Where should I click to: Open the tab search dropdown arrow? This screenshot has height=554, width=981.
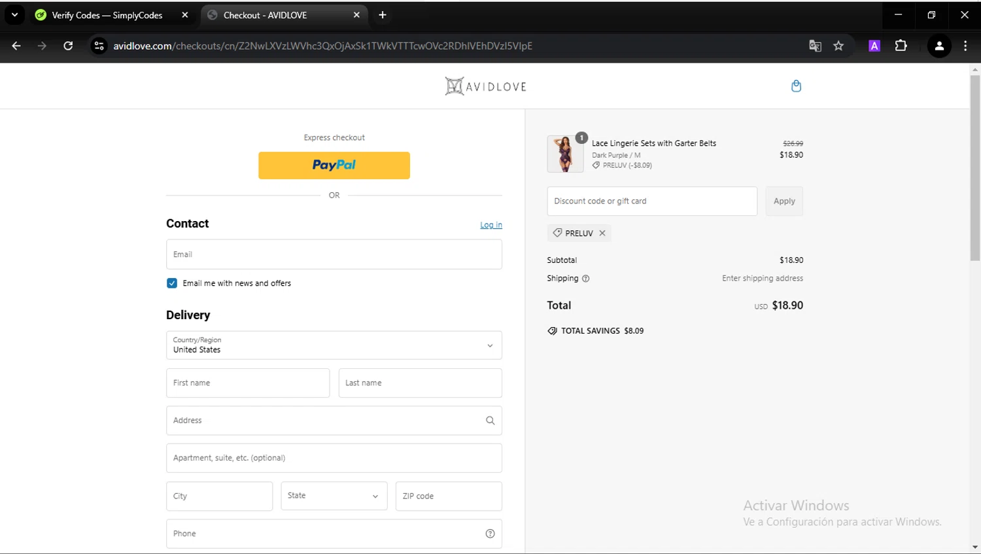pyautogui.click(x=14, y=14)
